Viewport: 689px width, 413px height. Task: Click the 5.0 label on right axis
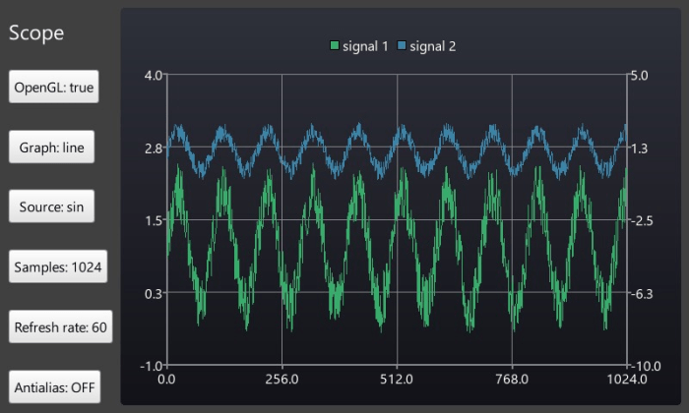(641, 76)
